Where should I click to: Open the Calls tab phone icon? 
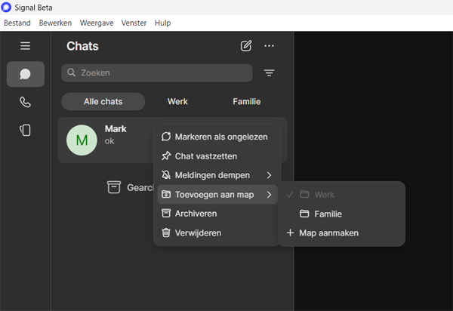[x=25, y=102]
